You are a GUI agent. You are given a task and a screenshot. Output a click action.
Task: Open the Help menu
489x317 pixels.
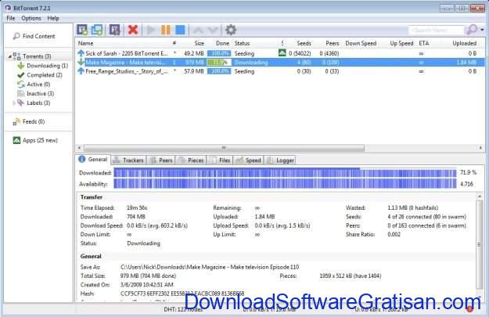point(53,18)
